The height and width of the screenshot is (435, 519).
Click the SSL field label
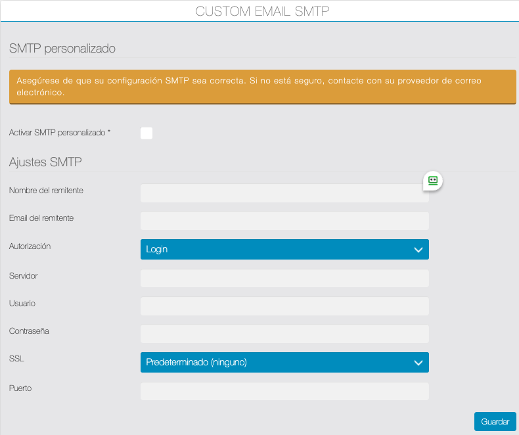click(x=16, y=359)
